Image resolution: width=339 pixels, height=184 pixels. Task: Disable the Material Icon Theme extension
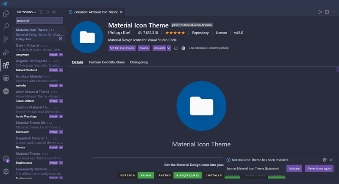tap(144, 48)
